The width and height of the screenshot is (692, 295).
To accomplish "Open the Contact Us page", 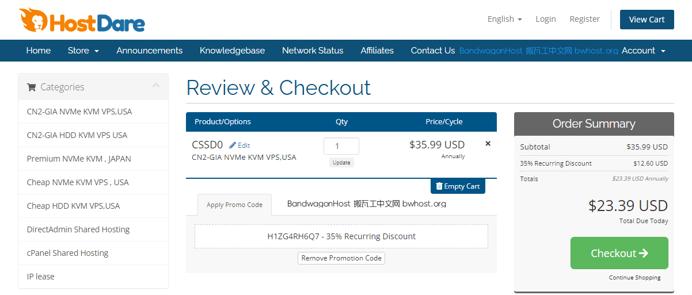I will 433,51.
